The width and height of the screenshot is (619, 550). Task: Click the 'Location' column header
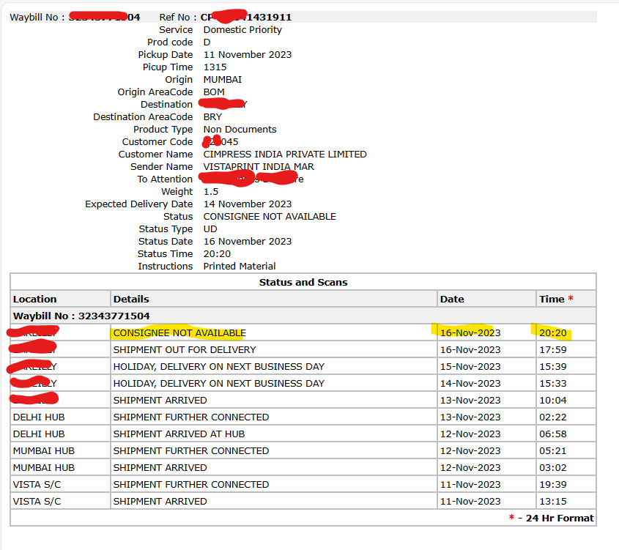(x=34, y=300)
